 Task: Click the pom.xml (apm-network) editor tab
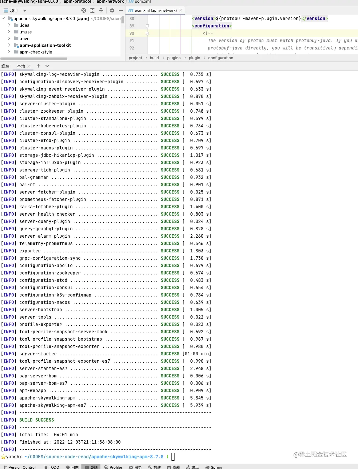click(155, 10)
